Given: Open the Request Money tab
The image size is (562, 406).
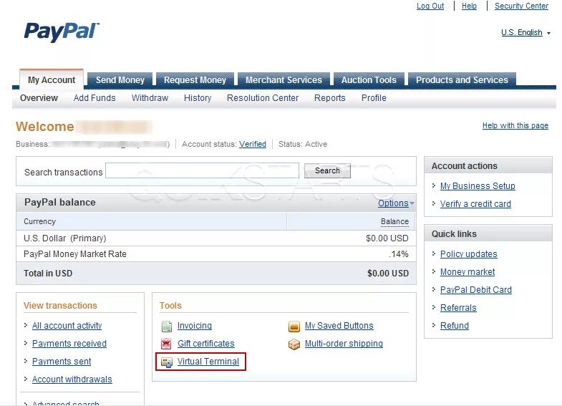Looking at the screenshot, I should click(x=195, y=79).
